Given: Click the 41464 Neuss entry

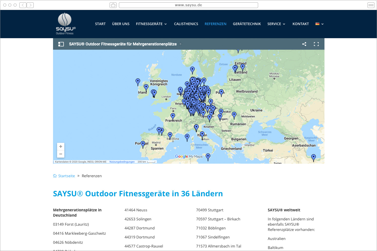Looking at the screenshot, I should click(136, 210).
